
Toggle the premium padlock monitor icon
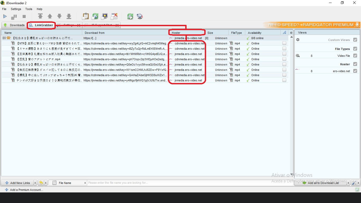click(x=105, y=16)
